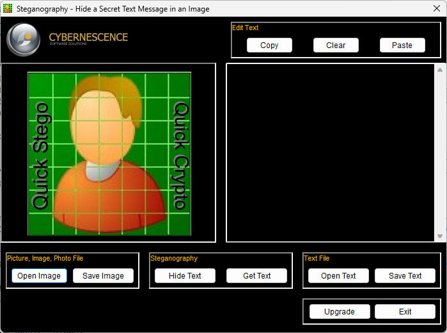447x333 pixels.
Task: Select the Save Text button
Action: point(405,275)
